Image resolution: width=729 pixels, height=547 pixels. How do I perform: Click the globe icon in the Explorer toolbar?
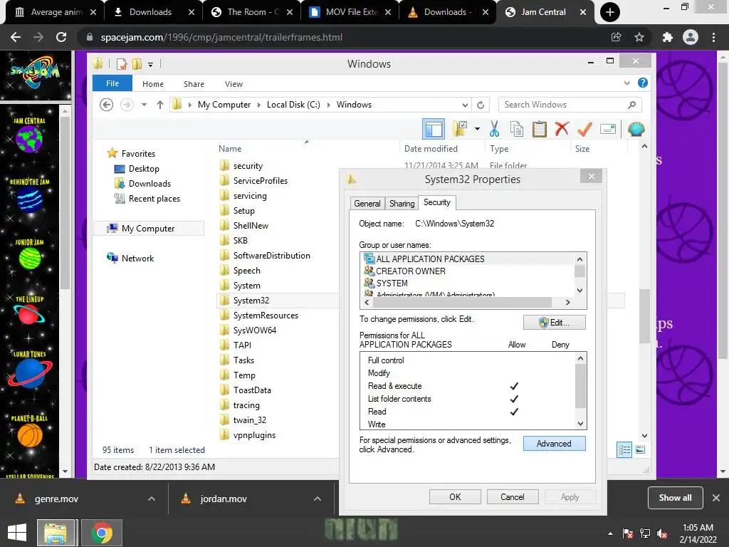coord(636,129)
